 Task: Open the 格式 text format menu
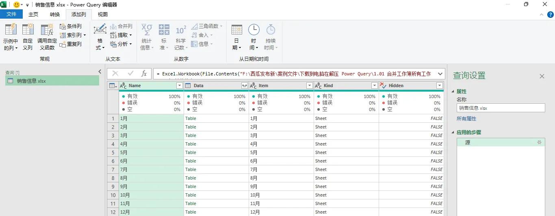(x=100, y=37)
